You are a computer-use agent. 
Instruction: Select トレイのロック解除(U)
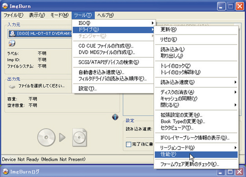pos(196,72)
